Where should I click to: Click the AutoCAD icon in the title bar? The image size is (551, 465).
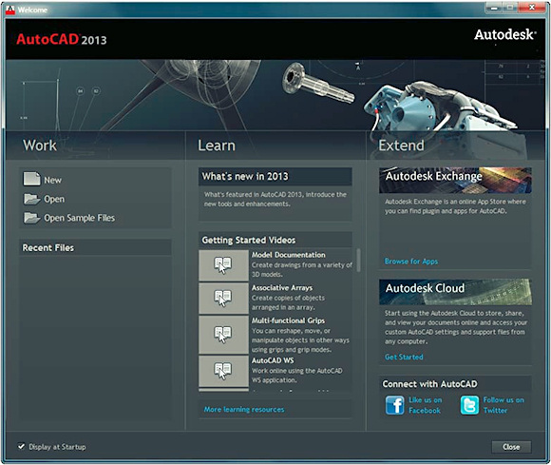pyautogui.click(x=10, y=10)
